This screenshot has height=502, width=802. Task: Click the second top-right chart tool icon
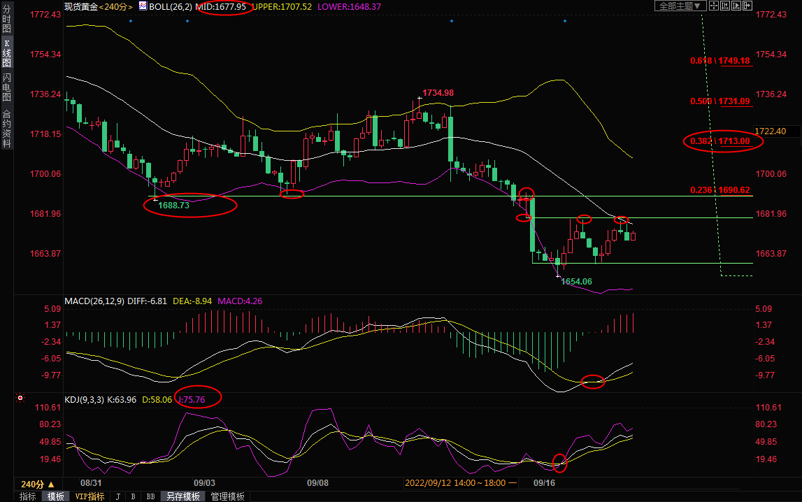click(x=725, y=6)
